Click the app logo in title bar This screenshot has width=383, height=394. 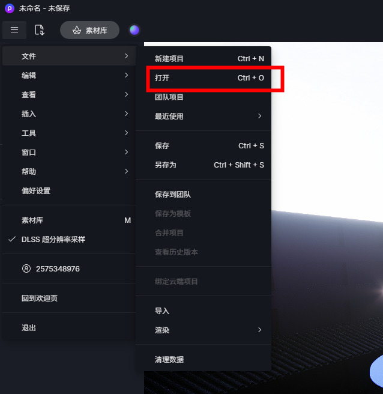coord(10,8)
